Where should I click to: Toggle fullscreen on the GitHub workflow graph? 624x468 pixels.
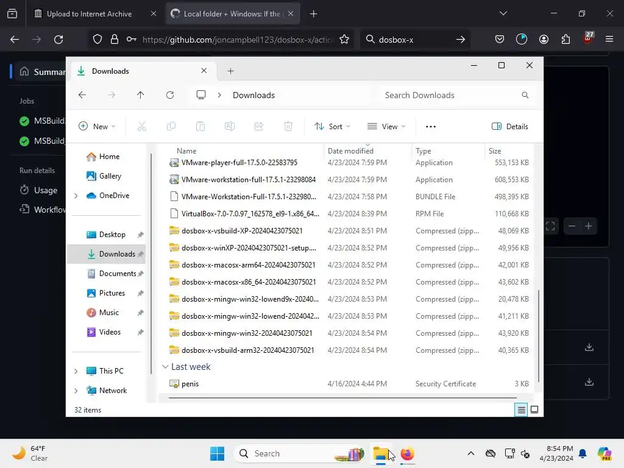[x=550, y=226]
